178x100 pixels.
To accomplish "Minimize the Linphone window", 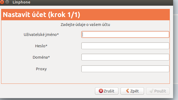I will point(7,2).
